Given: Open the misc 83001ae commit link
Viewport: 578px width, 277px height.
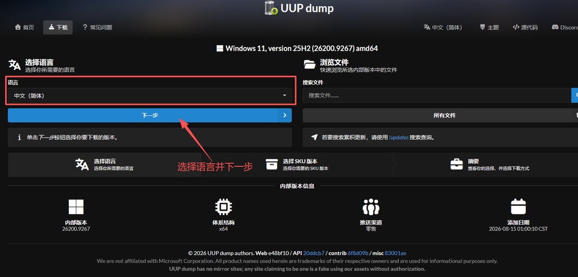Looking at the screenshot, I should [396, 253].
